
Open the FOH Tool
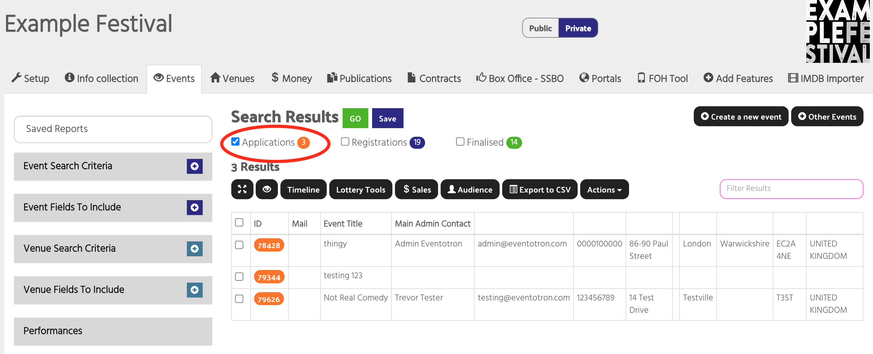(x=661, y=78)
